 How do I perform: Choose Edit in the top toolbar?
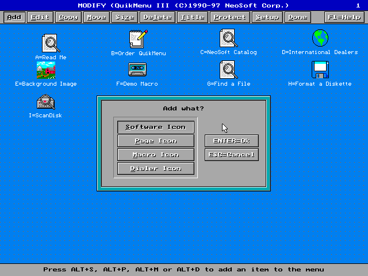40,17
